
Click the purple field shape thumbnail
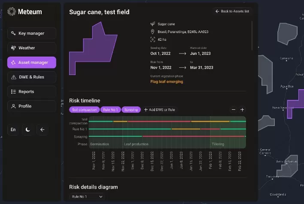pyautogui.click(x=93, y=48)
